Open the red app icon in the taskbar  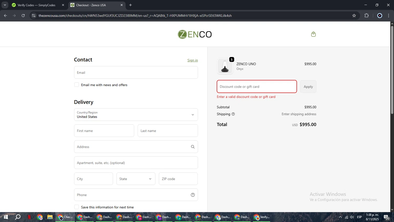29,217
